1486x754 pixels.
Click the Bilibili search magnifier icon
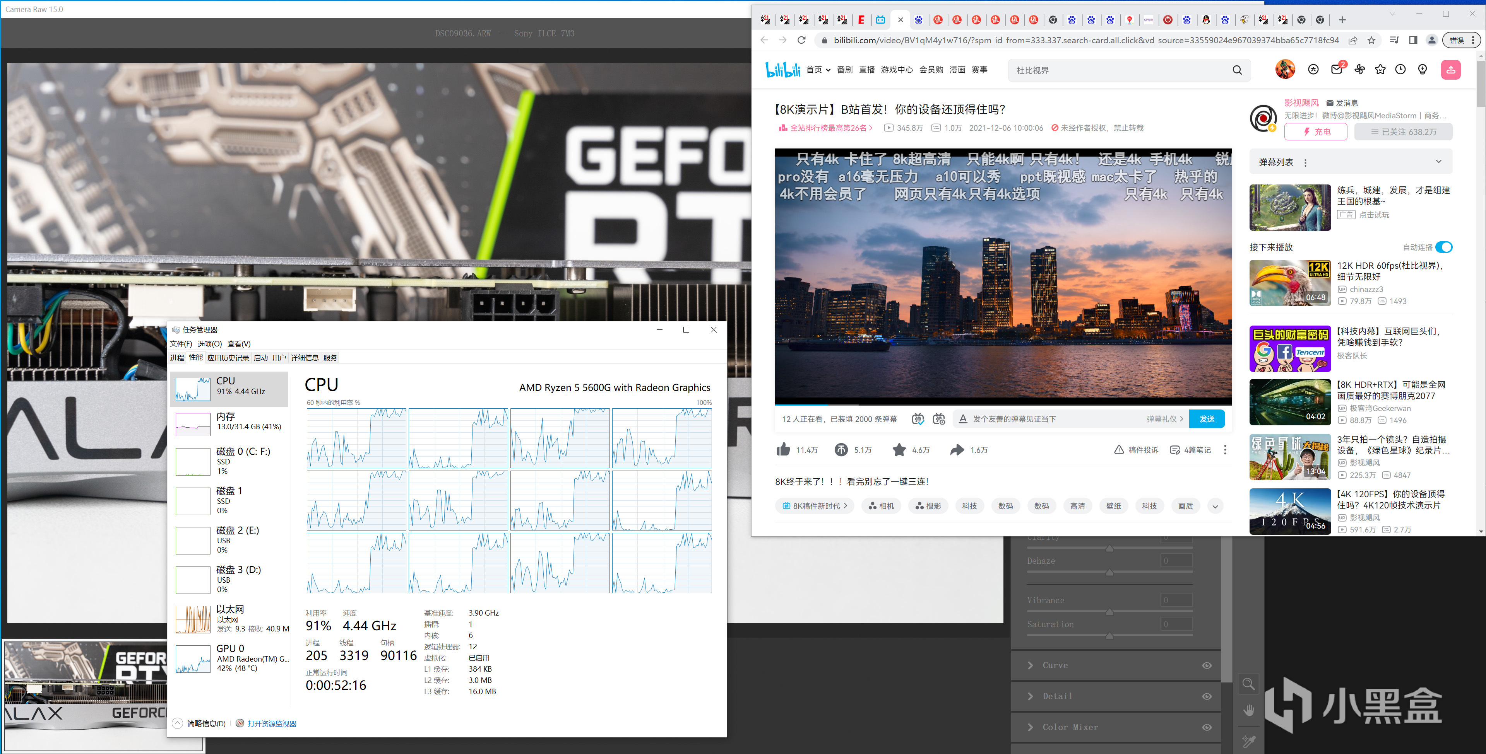click(1237, 70)
